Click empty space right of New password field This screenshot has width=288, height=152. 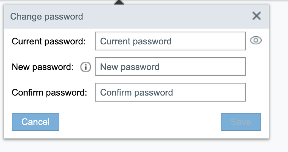[x=257, y=67]
